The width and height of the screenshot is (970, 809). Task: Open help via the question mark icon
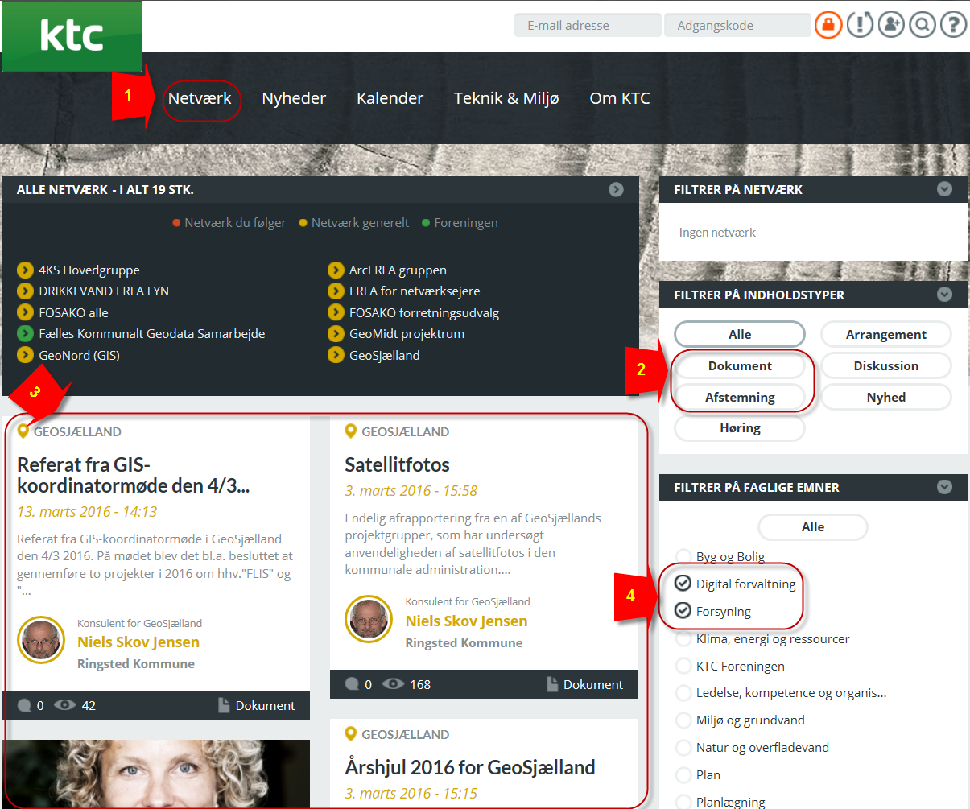[953, 25]
